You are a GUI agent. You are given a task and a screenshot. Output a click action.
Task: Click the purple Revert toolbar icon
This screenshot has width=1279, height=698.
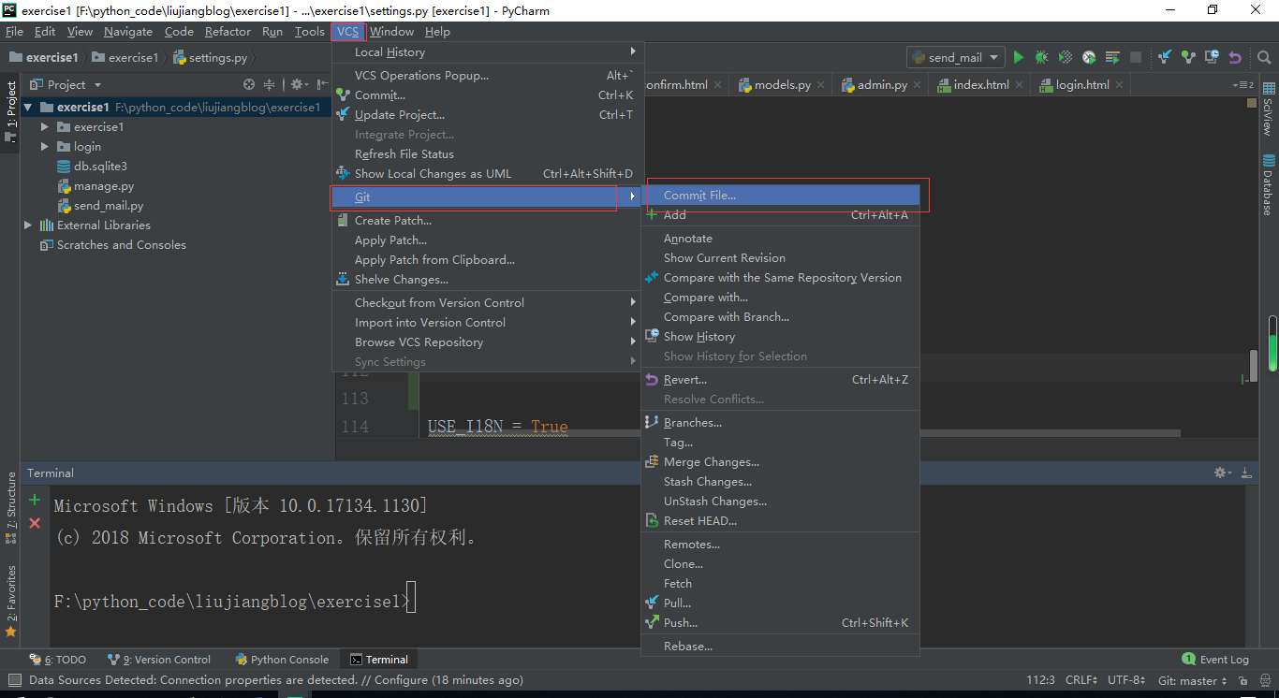tap(1235, 57)
